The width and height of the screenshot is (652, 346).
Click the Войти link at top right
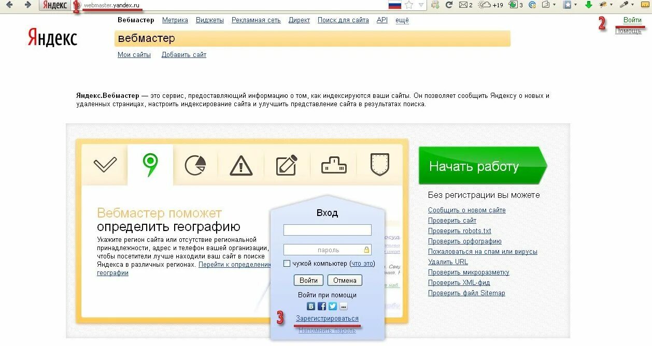coord(632,20)
